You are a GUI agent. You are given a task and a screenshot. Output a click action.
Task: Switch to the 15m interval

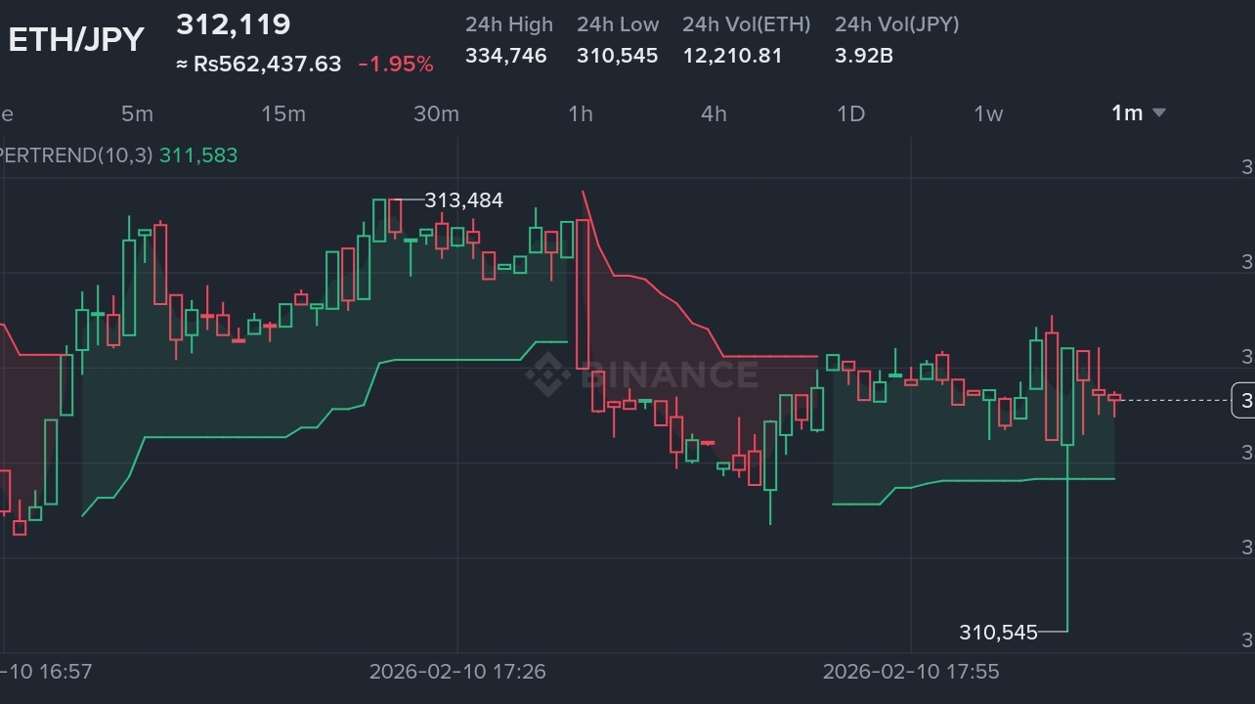point(283,113)
